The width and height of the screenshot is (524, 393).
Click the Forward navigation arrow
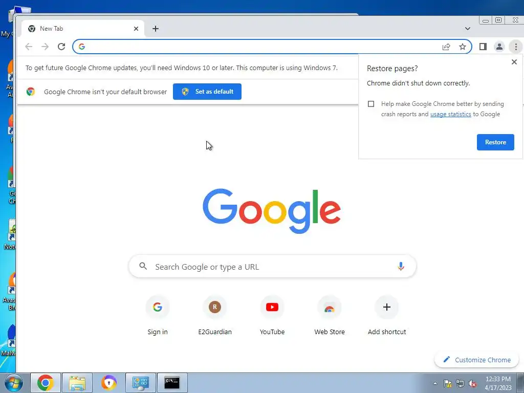pos(45,47)
